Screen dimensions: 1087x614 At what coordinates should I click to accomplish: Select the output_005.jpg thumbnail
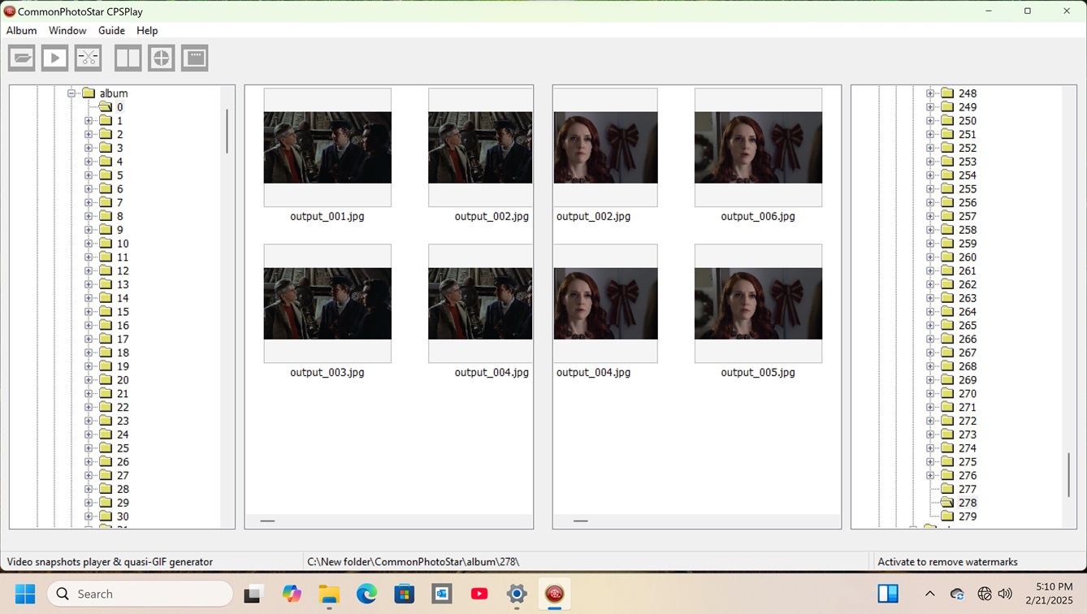pos(758,304)
